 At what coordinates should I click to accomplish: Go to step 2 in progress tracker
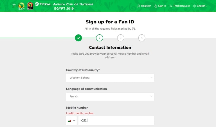[x=99, y=38]
